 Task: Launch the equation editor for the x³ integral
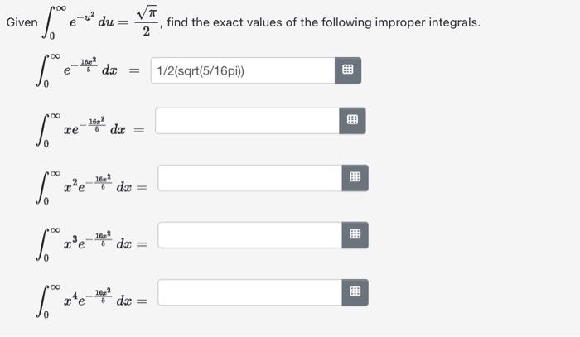click(x=355, y=234)
